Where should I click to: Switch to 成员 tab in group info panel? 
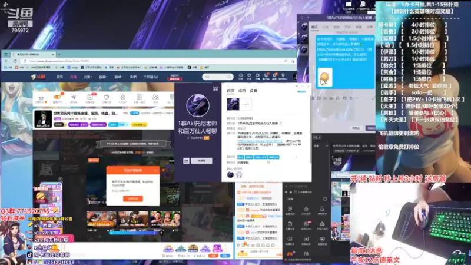click(242, 91)
